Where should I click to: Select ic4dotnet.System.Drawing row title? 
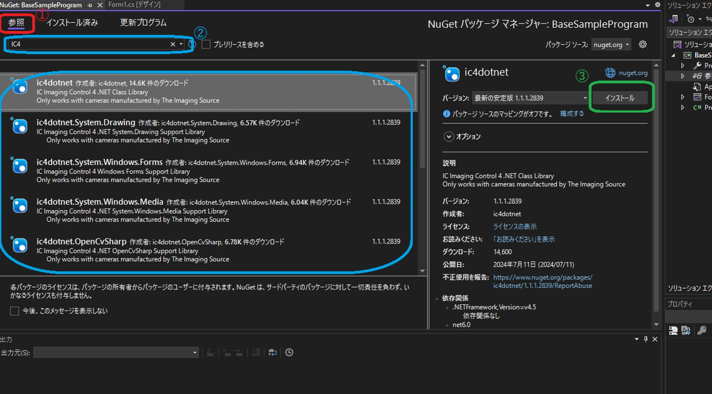86,123
